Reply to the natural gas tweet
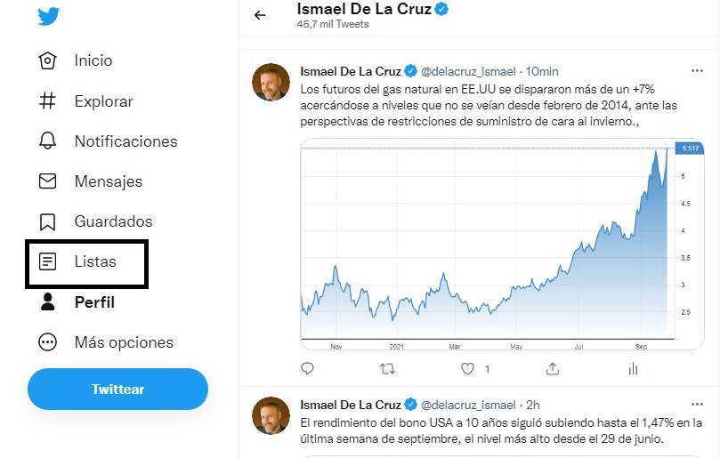The height and width of the screenshot is (458, 720). (308, 368)
